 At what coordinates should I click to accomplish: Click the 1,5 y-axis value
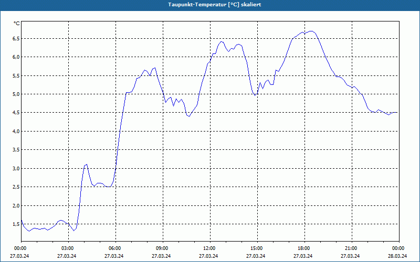tap(16, 224)
